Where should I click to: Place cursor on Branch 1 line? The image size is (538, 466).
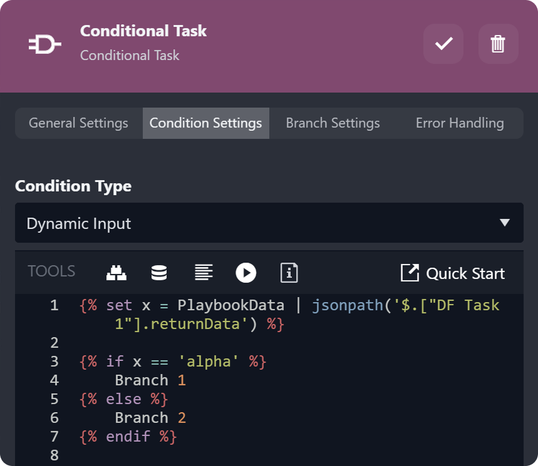pyautogui.click(x=150, y=380)
